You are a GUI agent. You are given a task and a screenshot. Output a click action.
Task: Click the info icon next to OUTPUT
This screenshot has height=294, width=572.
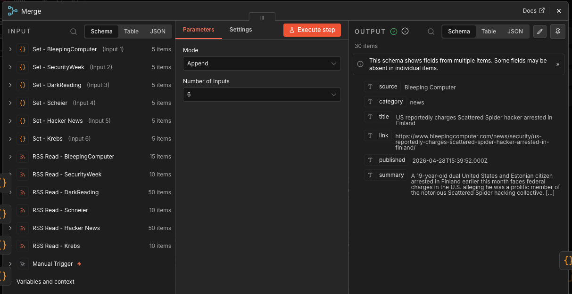pyautogui.click(x=405, y=32)
